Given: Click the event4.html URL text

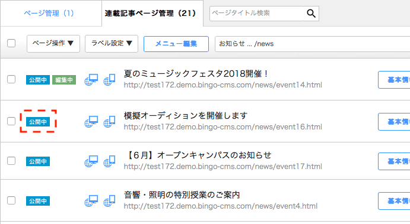Looking at the screenshot, I should tap(221, 206).
